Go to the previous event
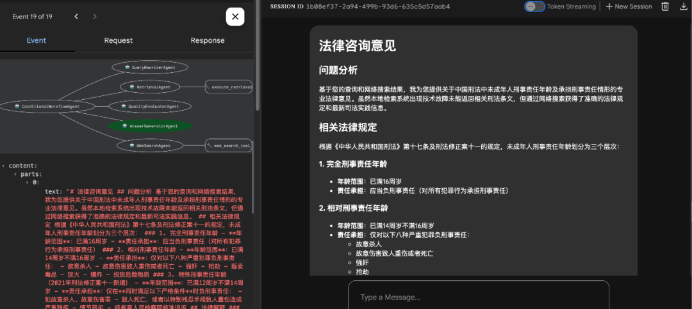692x309 pixels. [76, 17]
